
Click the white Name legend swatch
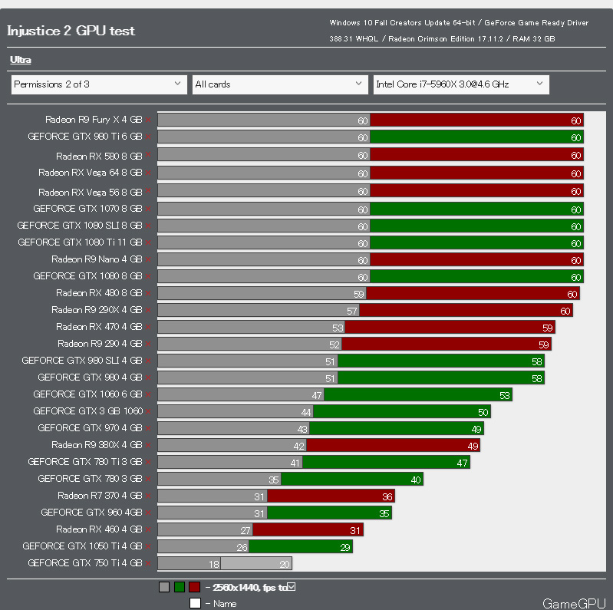(x=195, y=603)
